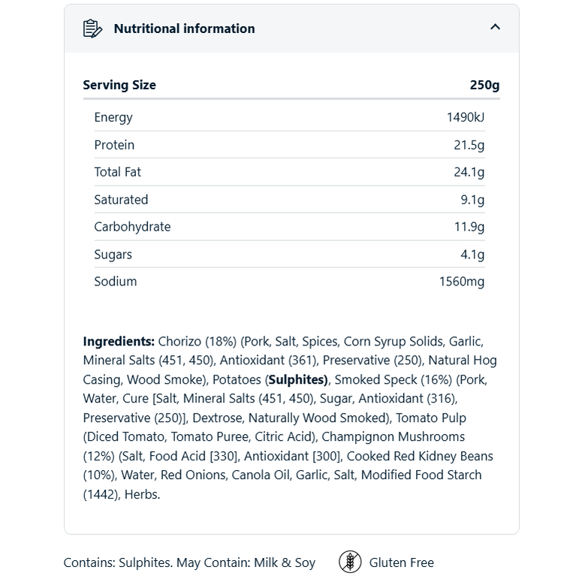Click the Protein row label
Screen dimensions: 588x588
[114, 145]
